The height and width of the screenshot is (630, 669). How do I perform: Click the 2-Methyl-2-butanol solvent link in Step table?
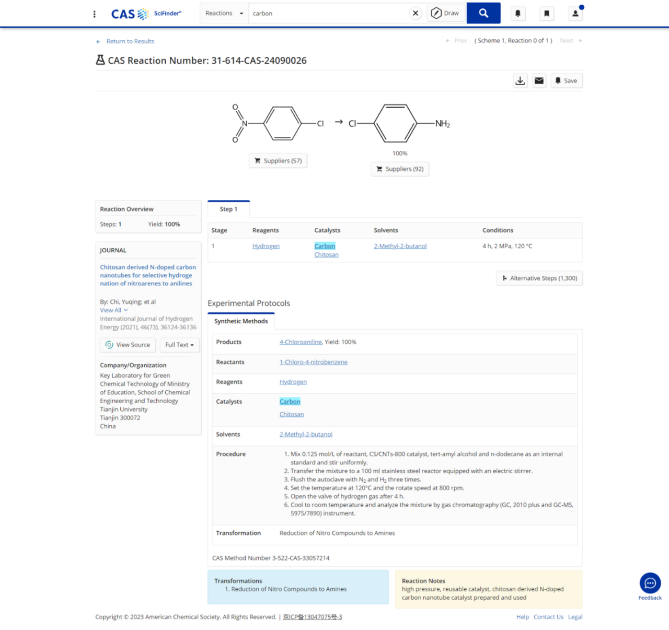pos(400,246)
